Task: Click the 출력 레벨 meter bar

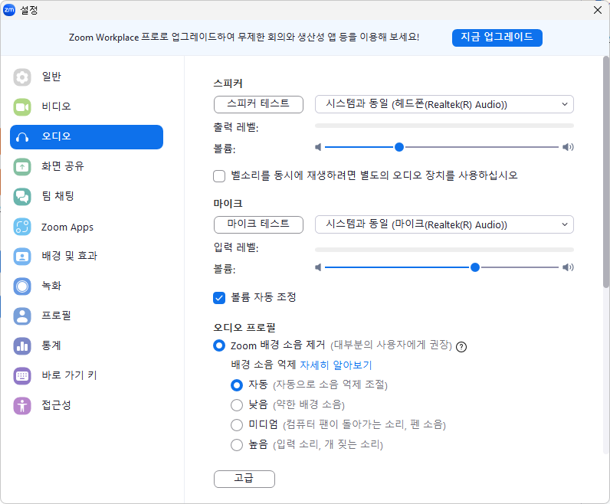Action: point(444,126)
